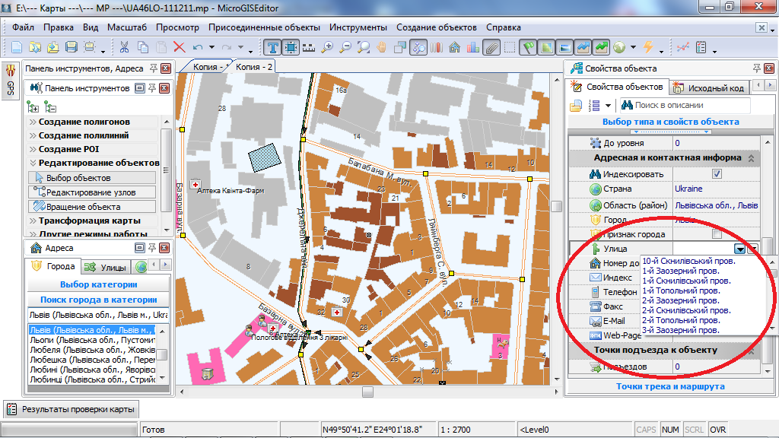Click the ruler measurement tool icon
The height and width of the screenshot is (438, 779).
(x=309, y=47)
